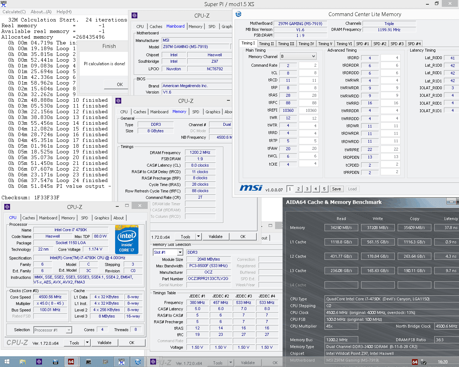The width and height of the screenshot is (459, 367).
Task: Expand Tools arrow in CPU-Z Memory window
Action: click(198, 237)
